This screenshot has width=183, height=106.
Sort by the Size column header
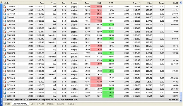tap(61, 3)
